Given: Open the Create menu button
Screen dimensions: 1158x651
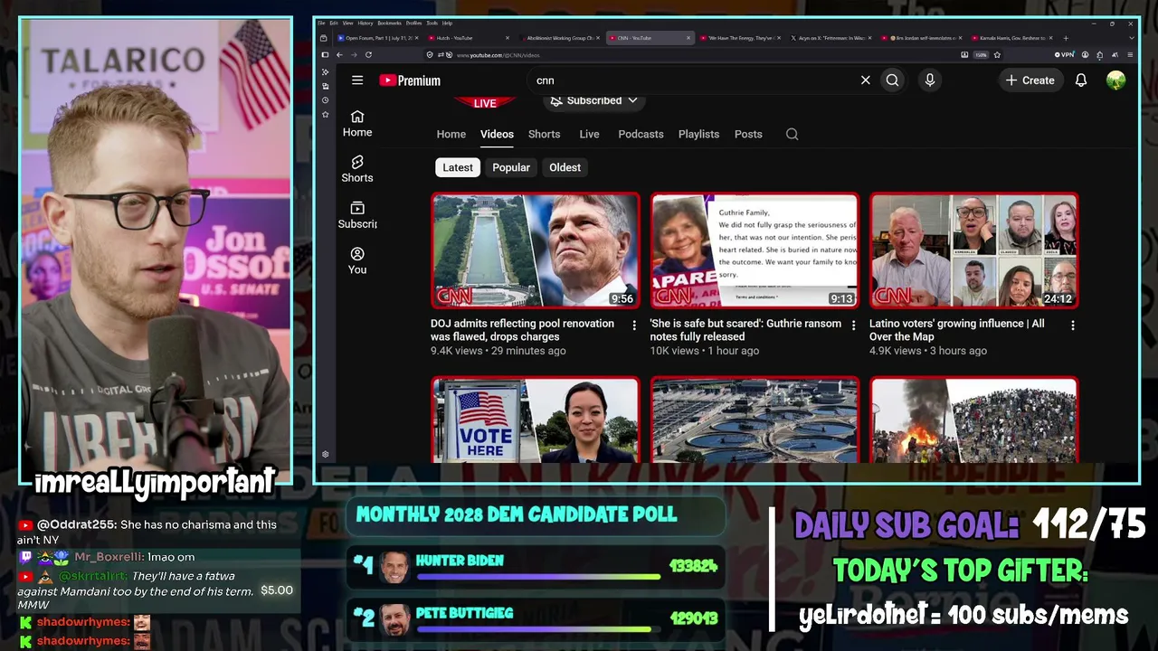Looking at the screenshot, I should click(x=1030, y=80).
